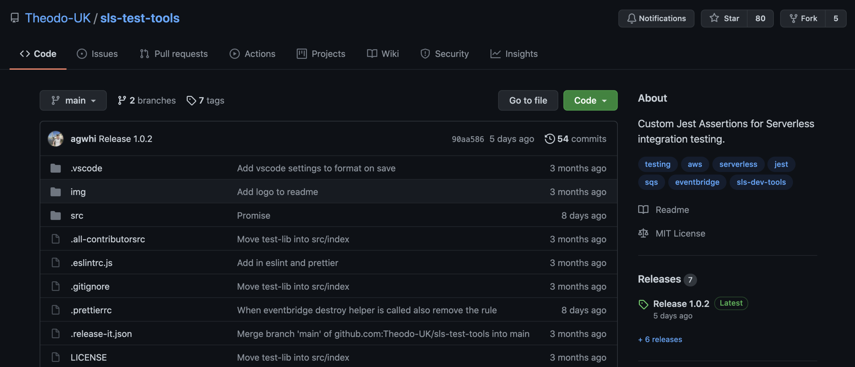The image size is (855, 367).
Task: Click the star icon to star repository
Action: [x=714, y=18]
